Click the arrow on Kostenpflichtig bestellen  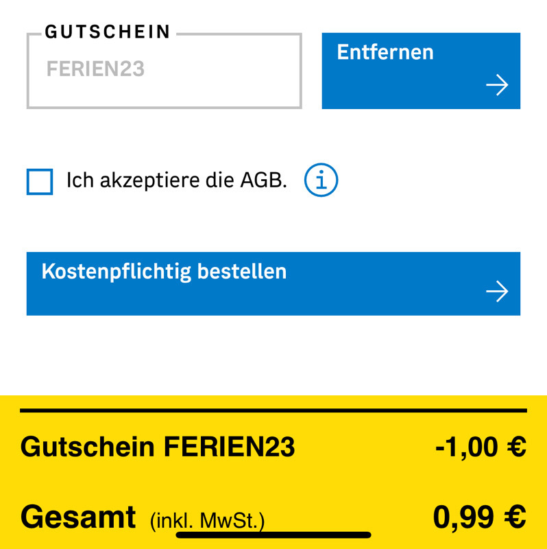tap(497, 291)
